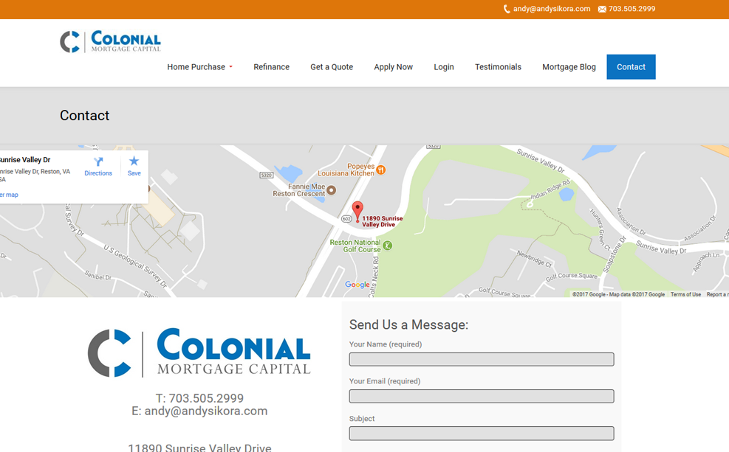Click the red location pin on the map
This screenshot has width=729, height=452.
(x=357, y=212)
